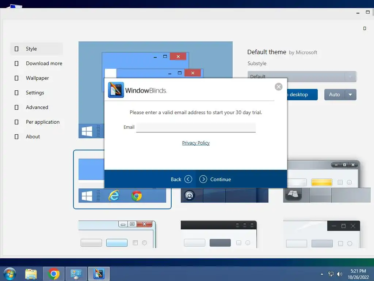This screenshot has width=374, height=281.
Task: Click the Default theme title text
Action: pyautogui.click(x=267, y=52)
